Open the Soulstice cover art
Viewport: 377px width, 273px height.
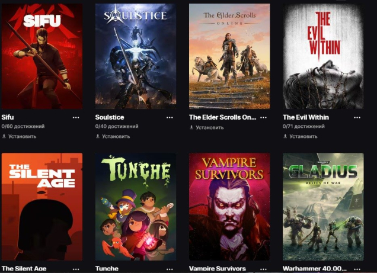click(136, 56)
